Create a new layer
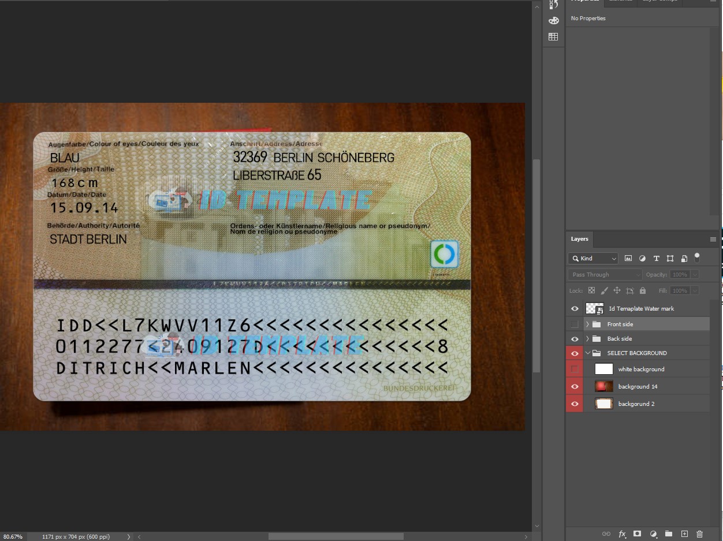The height and width of the screenshot is (541, 723). point(684,534)
